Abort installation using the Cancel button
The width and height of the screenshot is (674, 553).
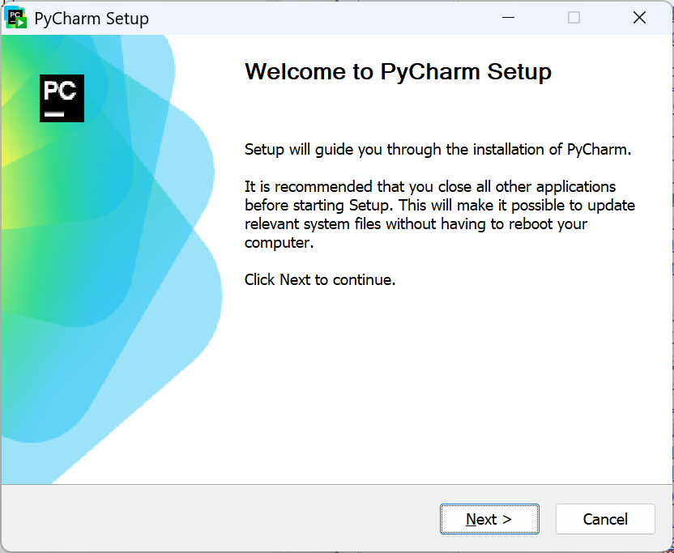(x=605, y=519)
